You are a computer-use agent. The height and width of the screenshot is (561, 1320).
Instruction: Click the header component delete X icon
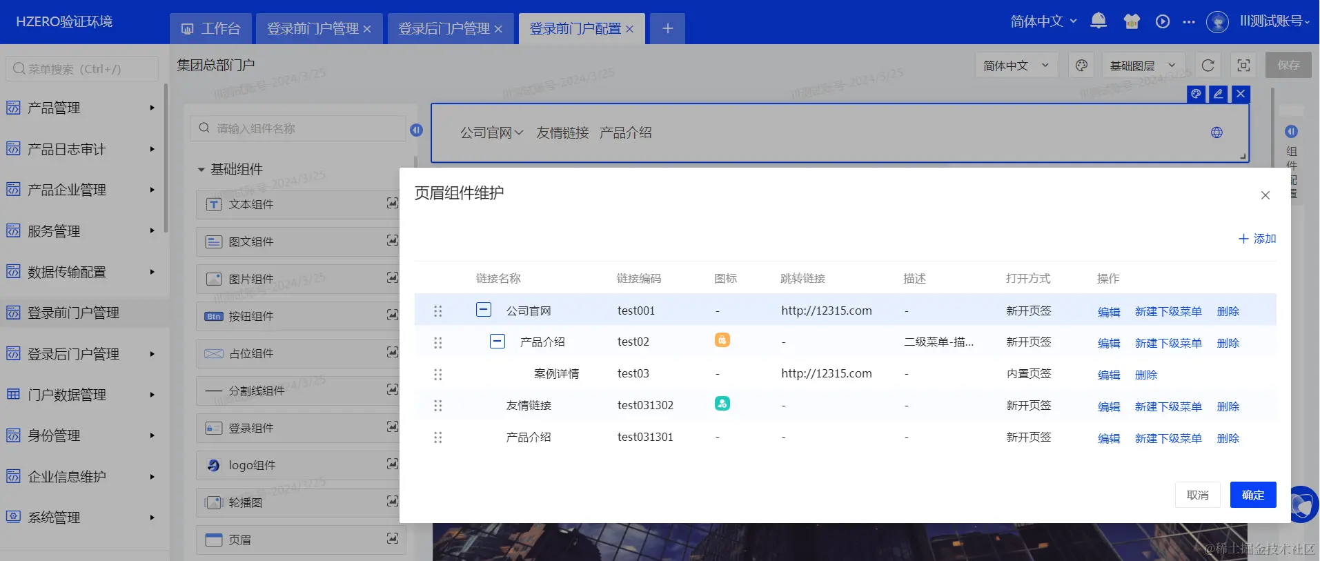(1241, 94)
